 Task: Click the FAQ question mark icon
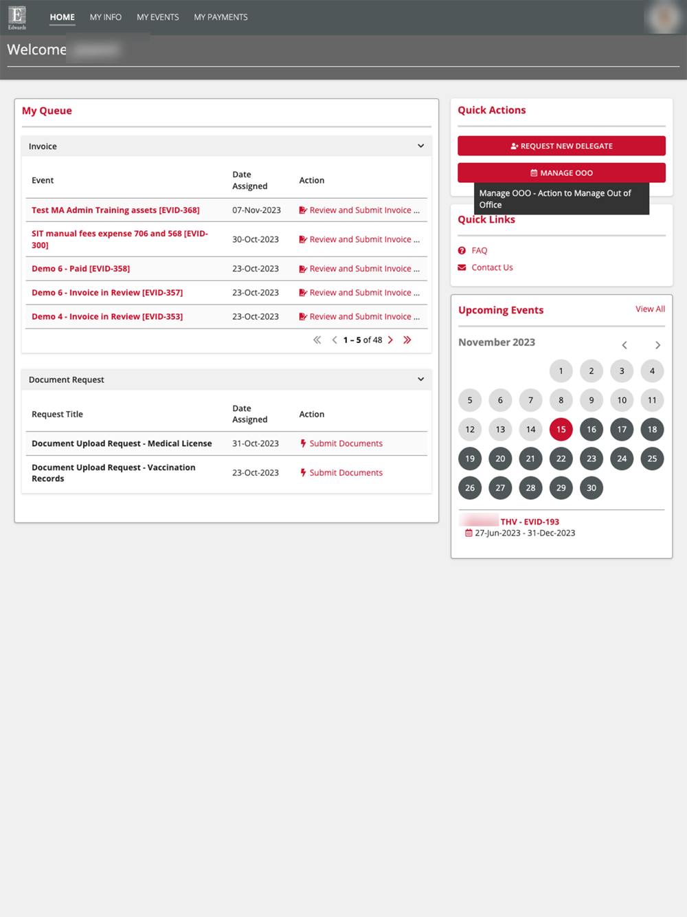point(462,251)
